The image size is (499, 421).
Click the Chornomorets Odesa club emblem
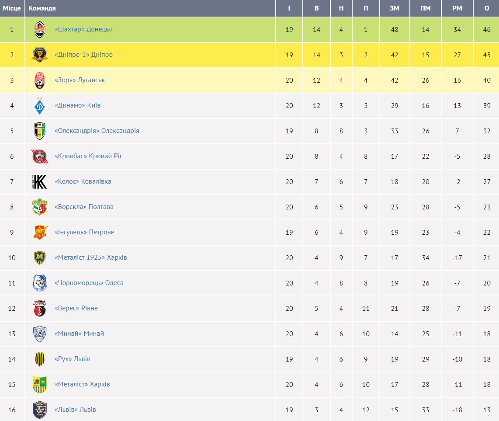click(40, 283)
